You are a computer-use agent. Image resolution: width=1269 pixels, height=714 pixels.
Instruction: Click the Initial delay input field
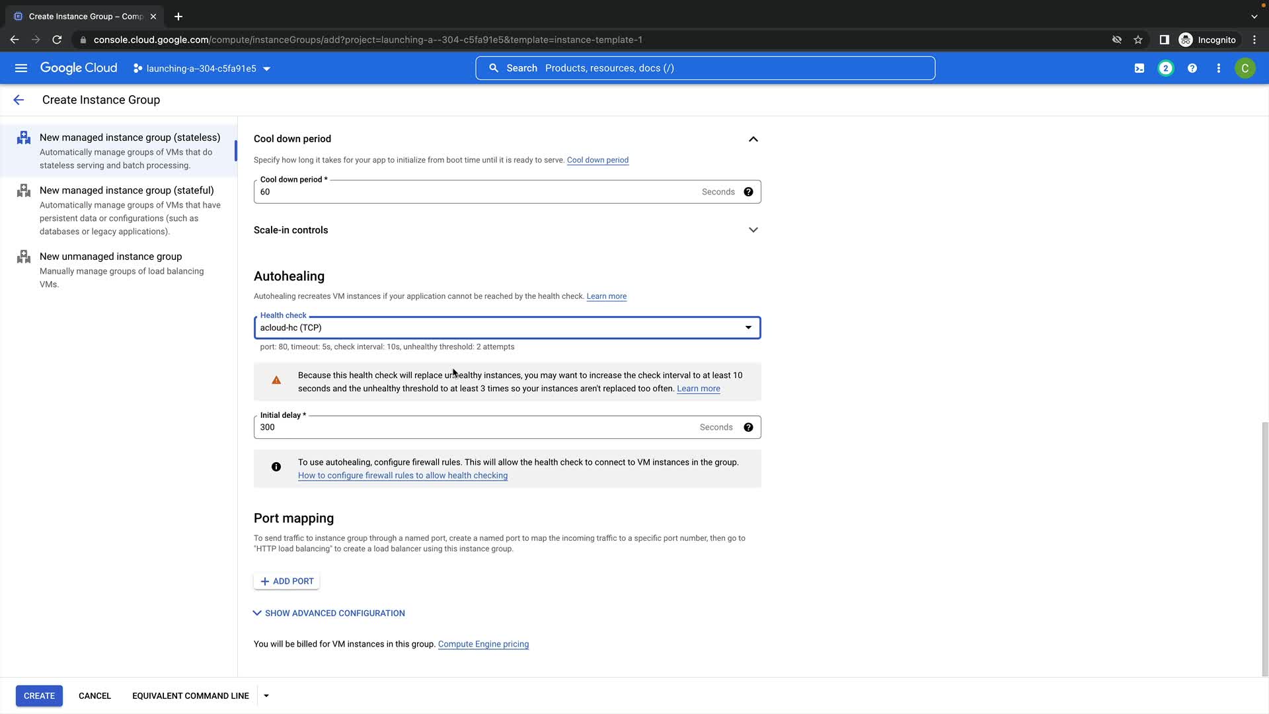click(x=476, y=427)
